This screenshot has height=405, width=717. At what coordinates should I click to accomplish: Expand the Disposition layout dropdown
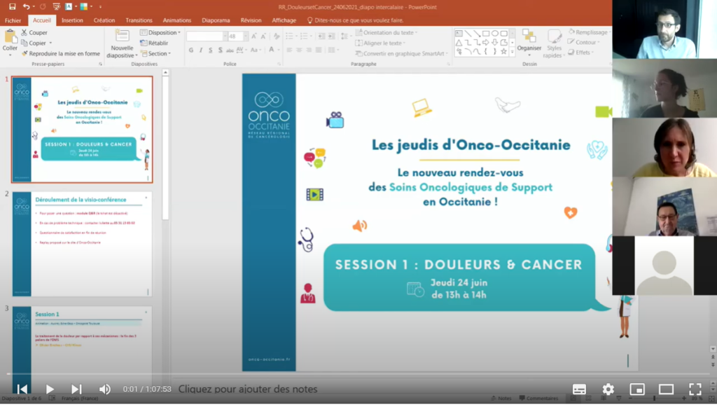pos(160,33)
